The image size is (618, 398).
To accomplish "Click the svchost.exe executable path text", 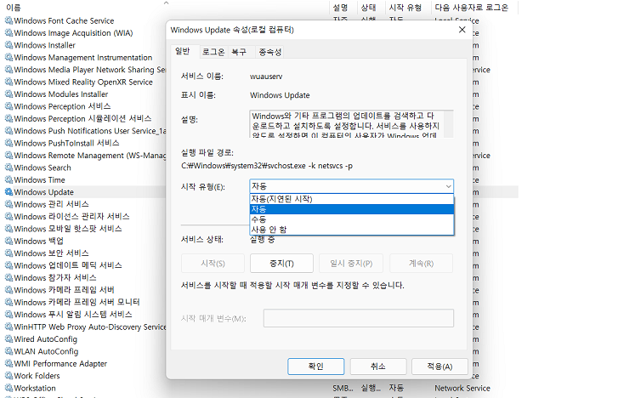I will tap(267, 166).
